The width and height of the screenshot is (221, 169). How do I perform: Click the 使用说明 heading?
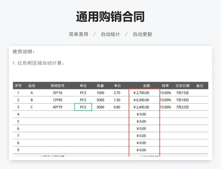[23, 52]
